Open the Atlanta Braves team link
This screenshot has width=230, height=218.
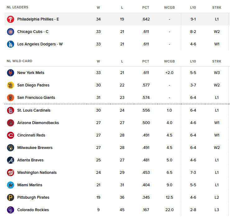point(30,160)
